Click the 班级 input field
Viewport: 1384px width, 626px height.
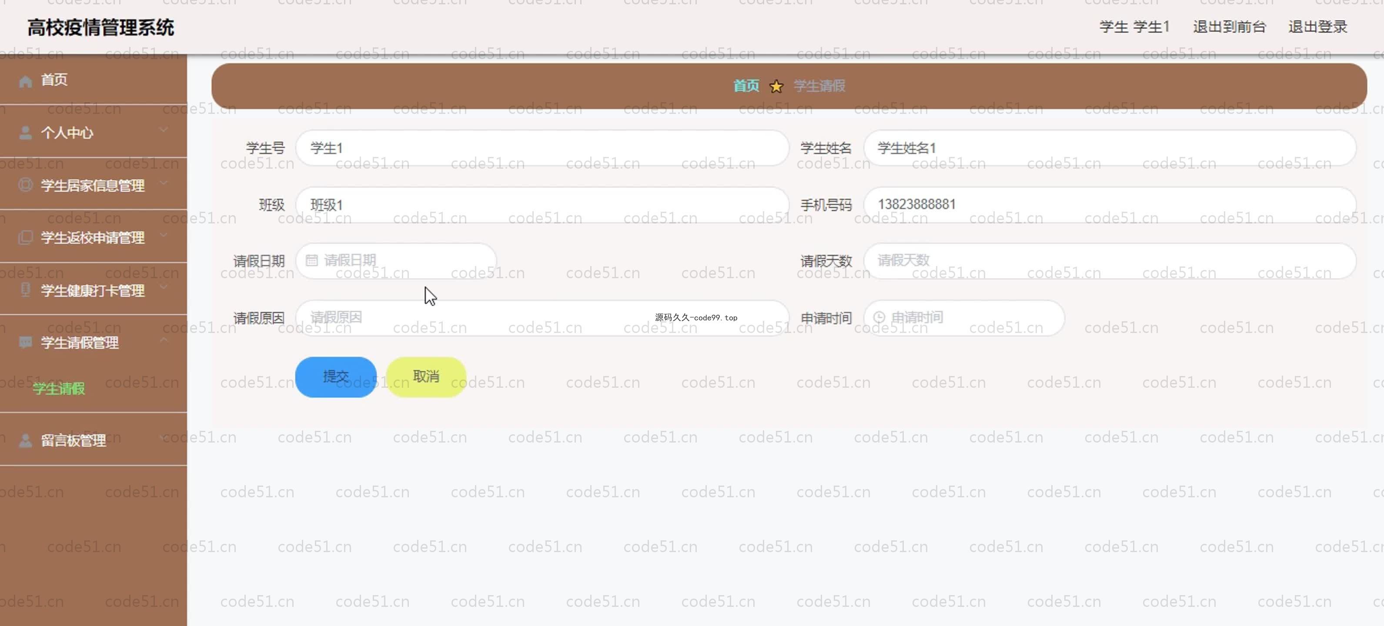pyautogui.click(x=542, y=205)
